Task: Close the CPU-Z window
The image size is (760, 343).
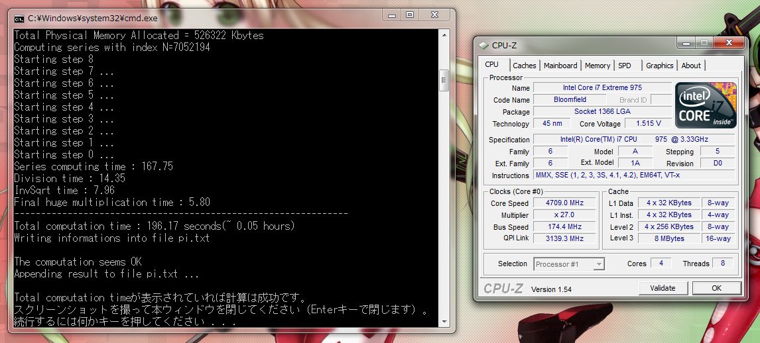Action: (729, 43)
